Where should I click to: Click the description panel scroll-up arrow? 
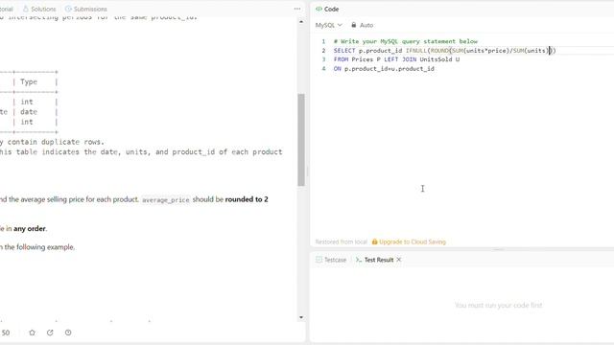[x=301, y=22]
